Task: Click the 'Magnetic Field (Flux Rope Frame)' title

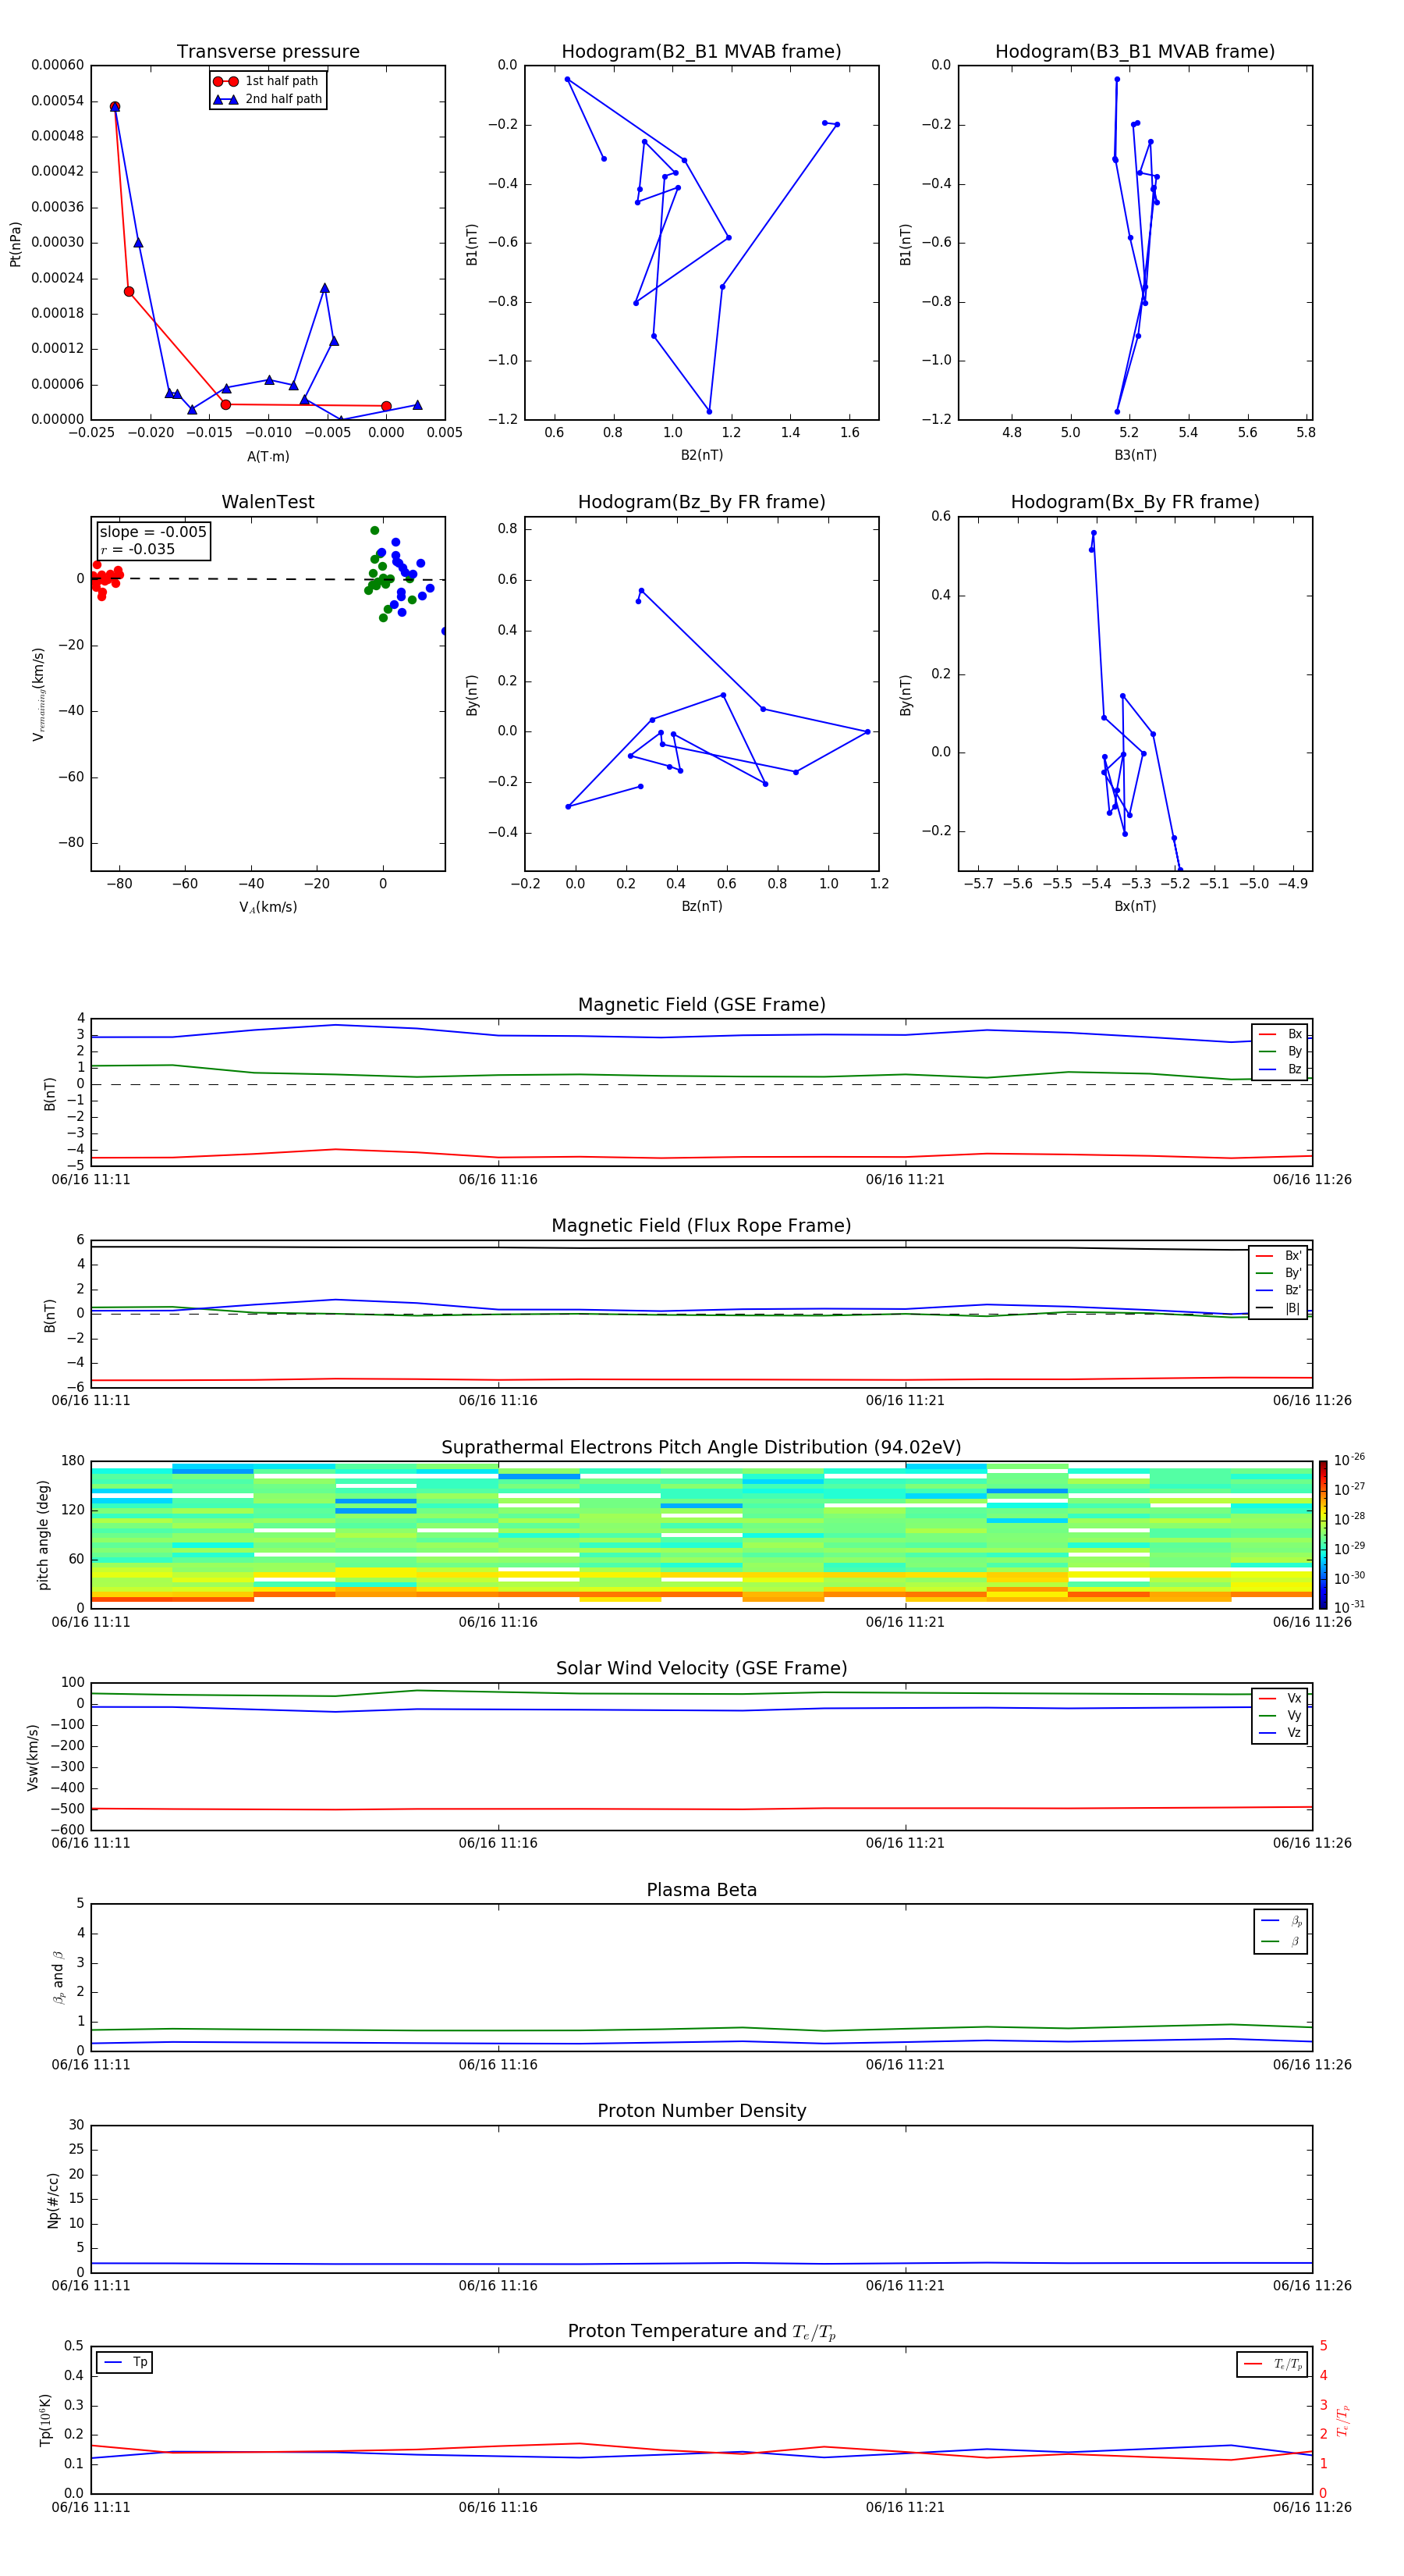Action: click(701, 1226)
